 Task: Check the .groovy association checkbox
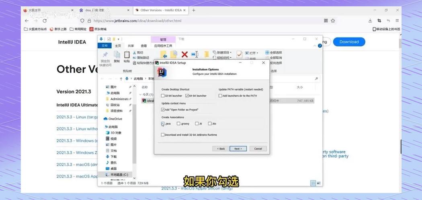coord(178,124)
